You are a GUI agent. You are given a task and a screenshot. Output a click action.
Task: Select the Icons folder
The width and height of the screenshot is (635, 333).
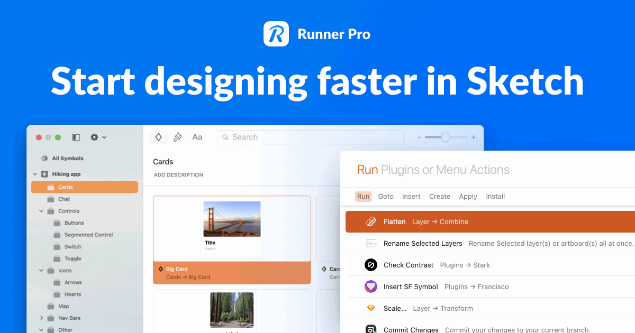(x=65, y=271)
